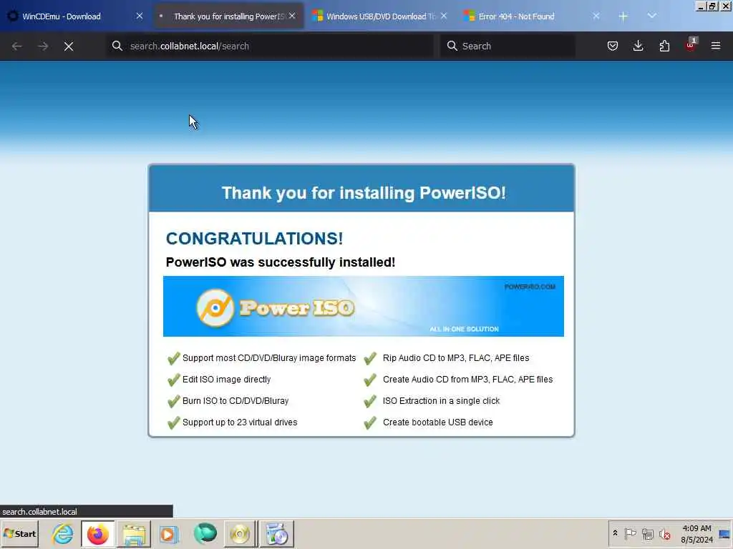Switch to the WinCDEmu - Download tab
733x549 pixels.
click(x=74, y=16)
